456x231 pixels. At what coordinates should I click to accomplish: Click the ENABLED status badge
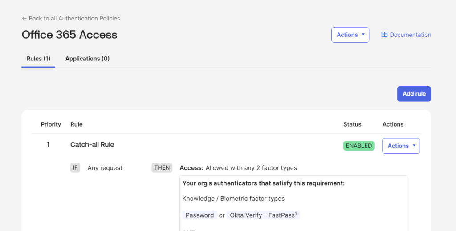tap(358, 146)
